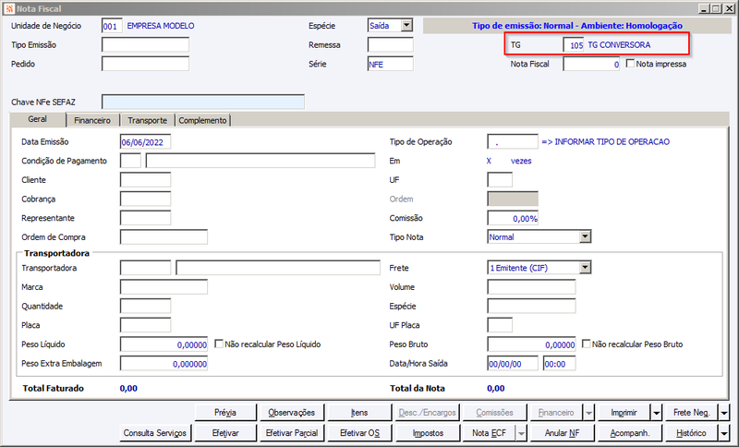Click the Chave NFe SEFAZ field
739x447 pixels.
(x=203, y=102)
